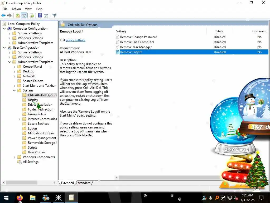Select the Remove Task Manager setting row
The image size is (270, 203).
(192, 47)
